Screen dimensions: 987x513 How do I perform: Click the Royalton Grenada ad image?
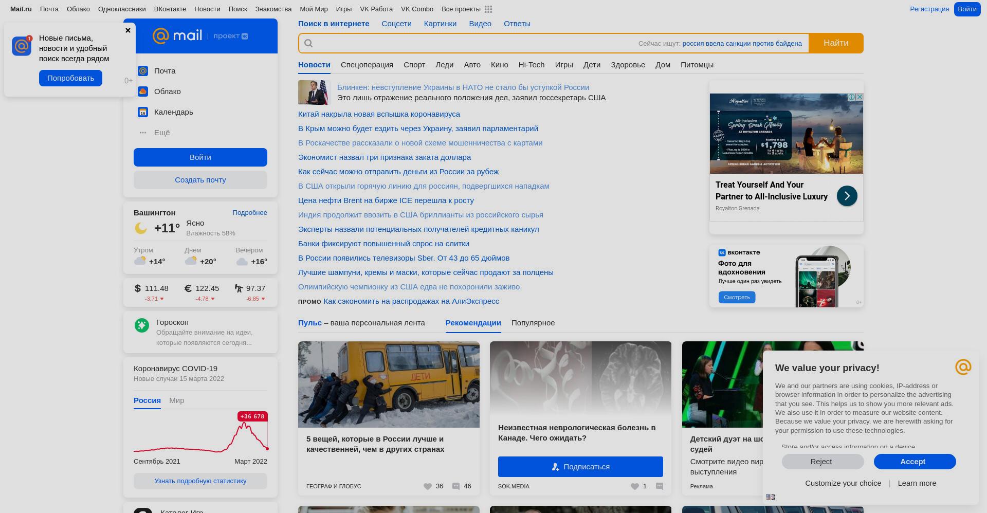coord(787,134)
